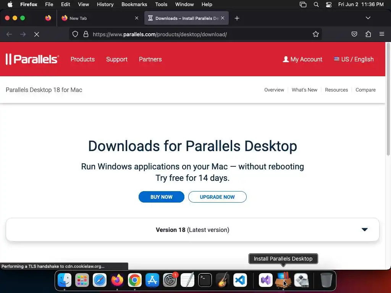
Task: Open Firefox extensions panel
Action: point(368,34)
